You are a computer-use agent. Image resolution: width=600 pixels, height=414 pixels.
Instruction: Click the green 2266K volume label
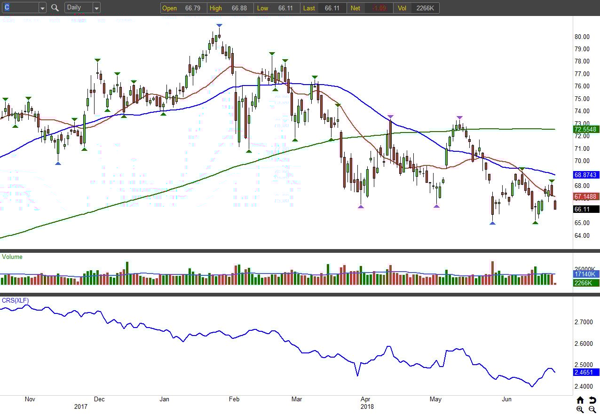click(586, 282)
